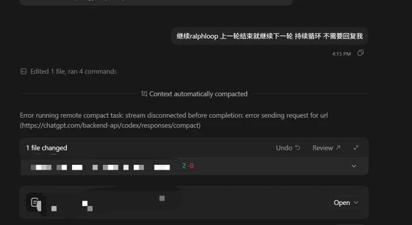Click the document icon in the bottom card

coord(35,203)
